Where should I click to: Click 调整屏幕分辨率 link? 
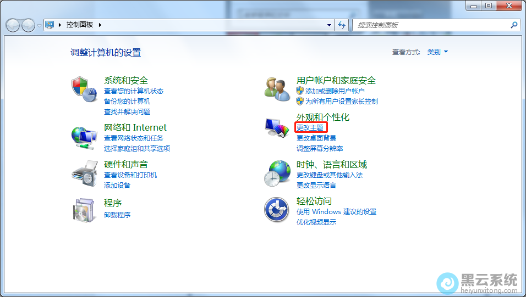tap(320, 149)
